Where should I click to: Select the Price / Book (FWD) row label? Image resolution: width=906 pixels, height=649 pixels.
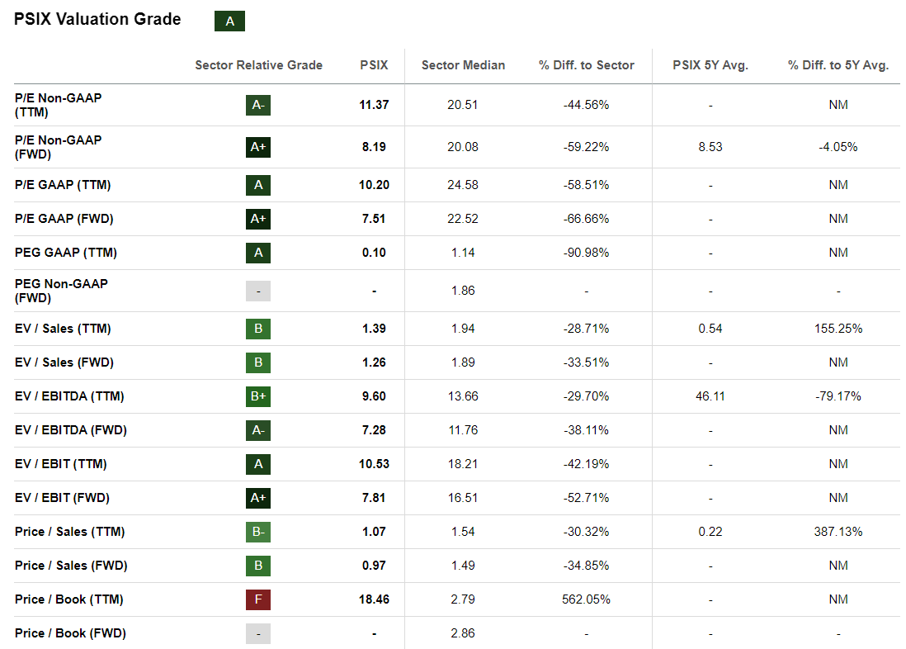coord(70,633)
